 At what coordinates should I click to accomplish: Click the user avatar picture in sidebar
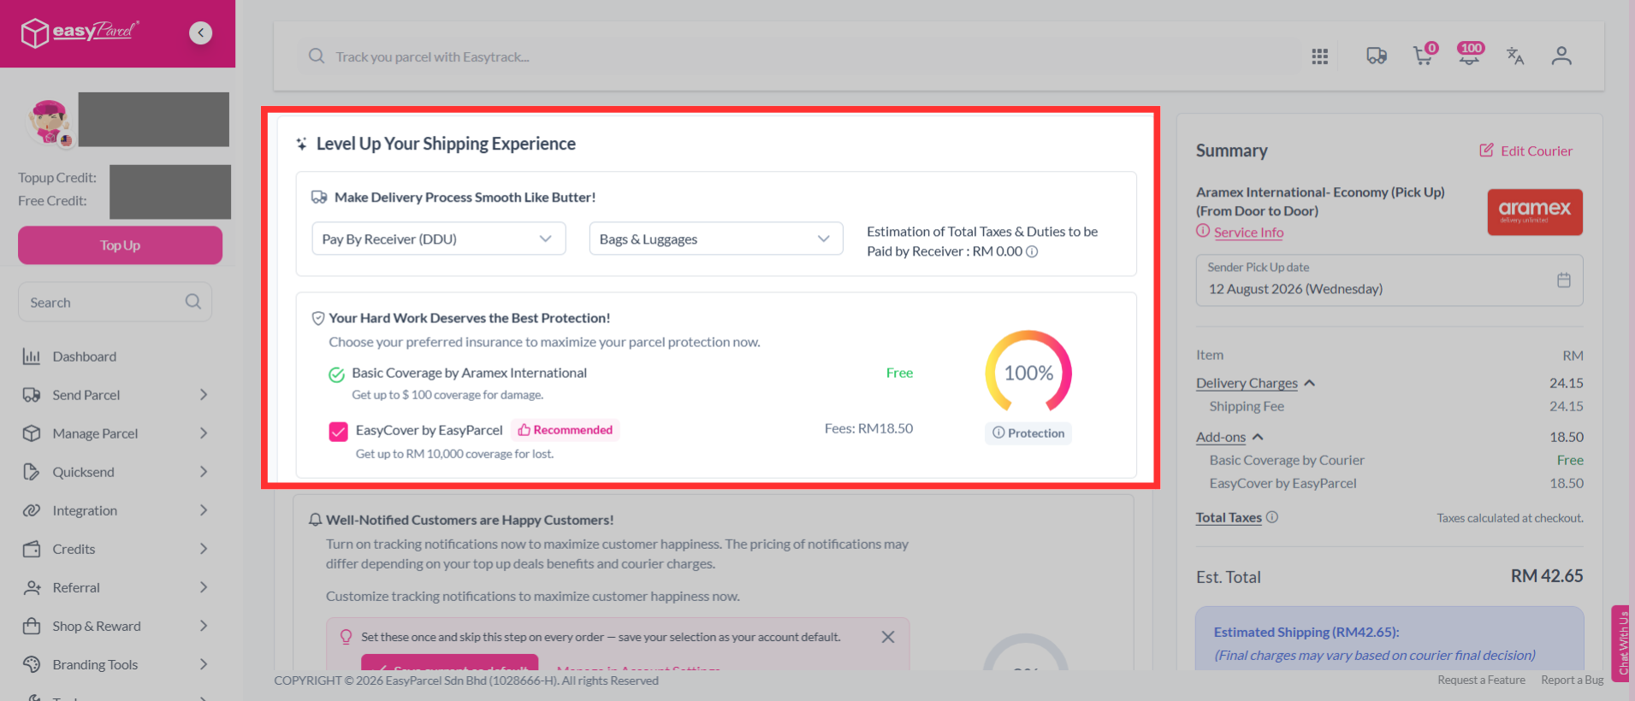50,122
